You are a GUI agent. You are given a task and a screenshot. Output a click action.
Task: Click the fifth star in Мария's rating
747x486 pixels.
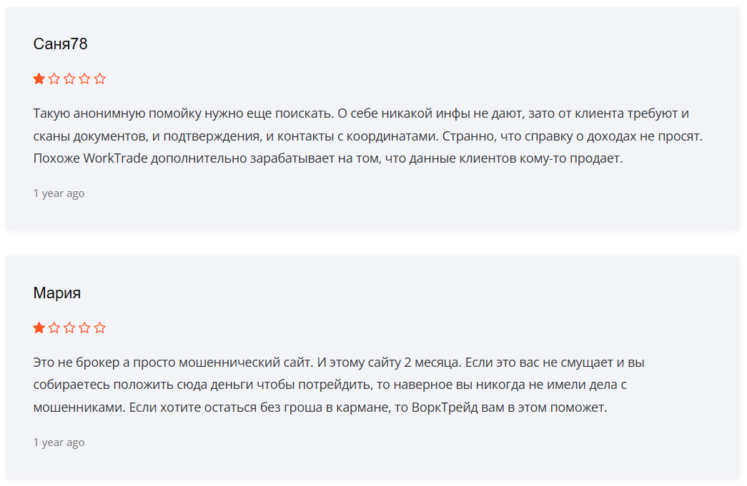coord(99,328)
